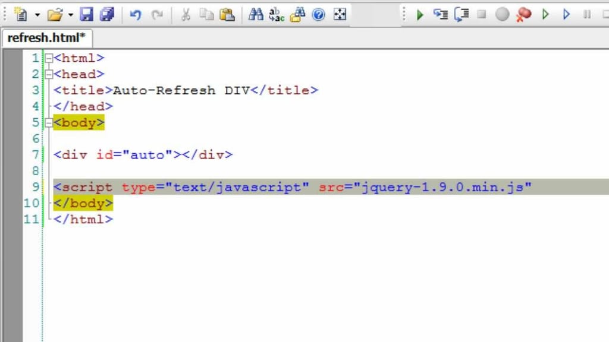Expand the Open file dropdown arrow
The height and width of the screenshot is (342, 609).
pos(70,15)
